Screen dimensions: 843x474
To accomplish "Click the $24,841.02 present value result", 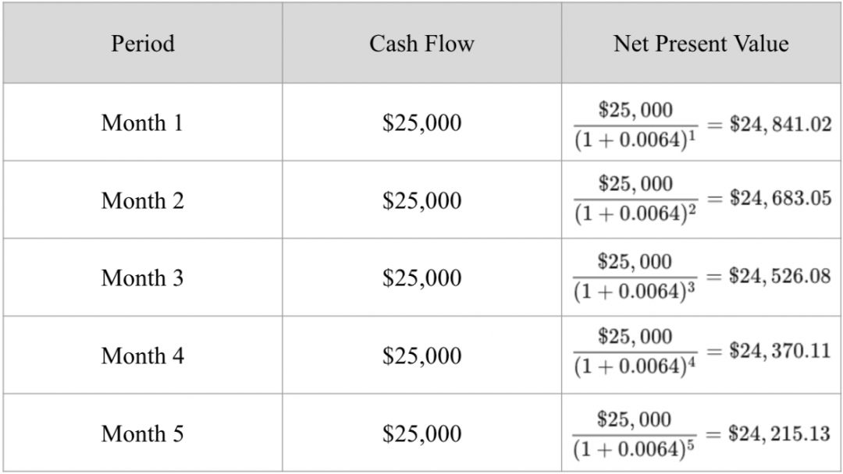I will click(x=780, y=125).
